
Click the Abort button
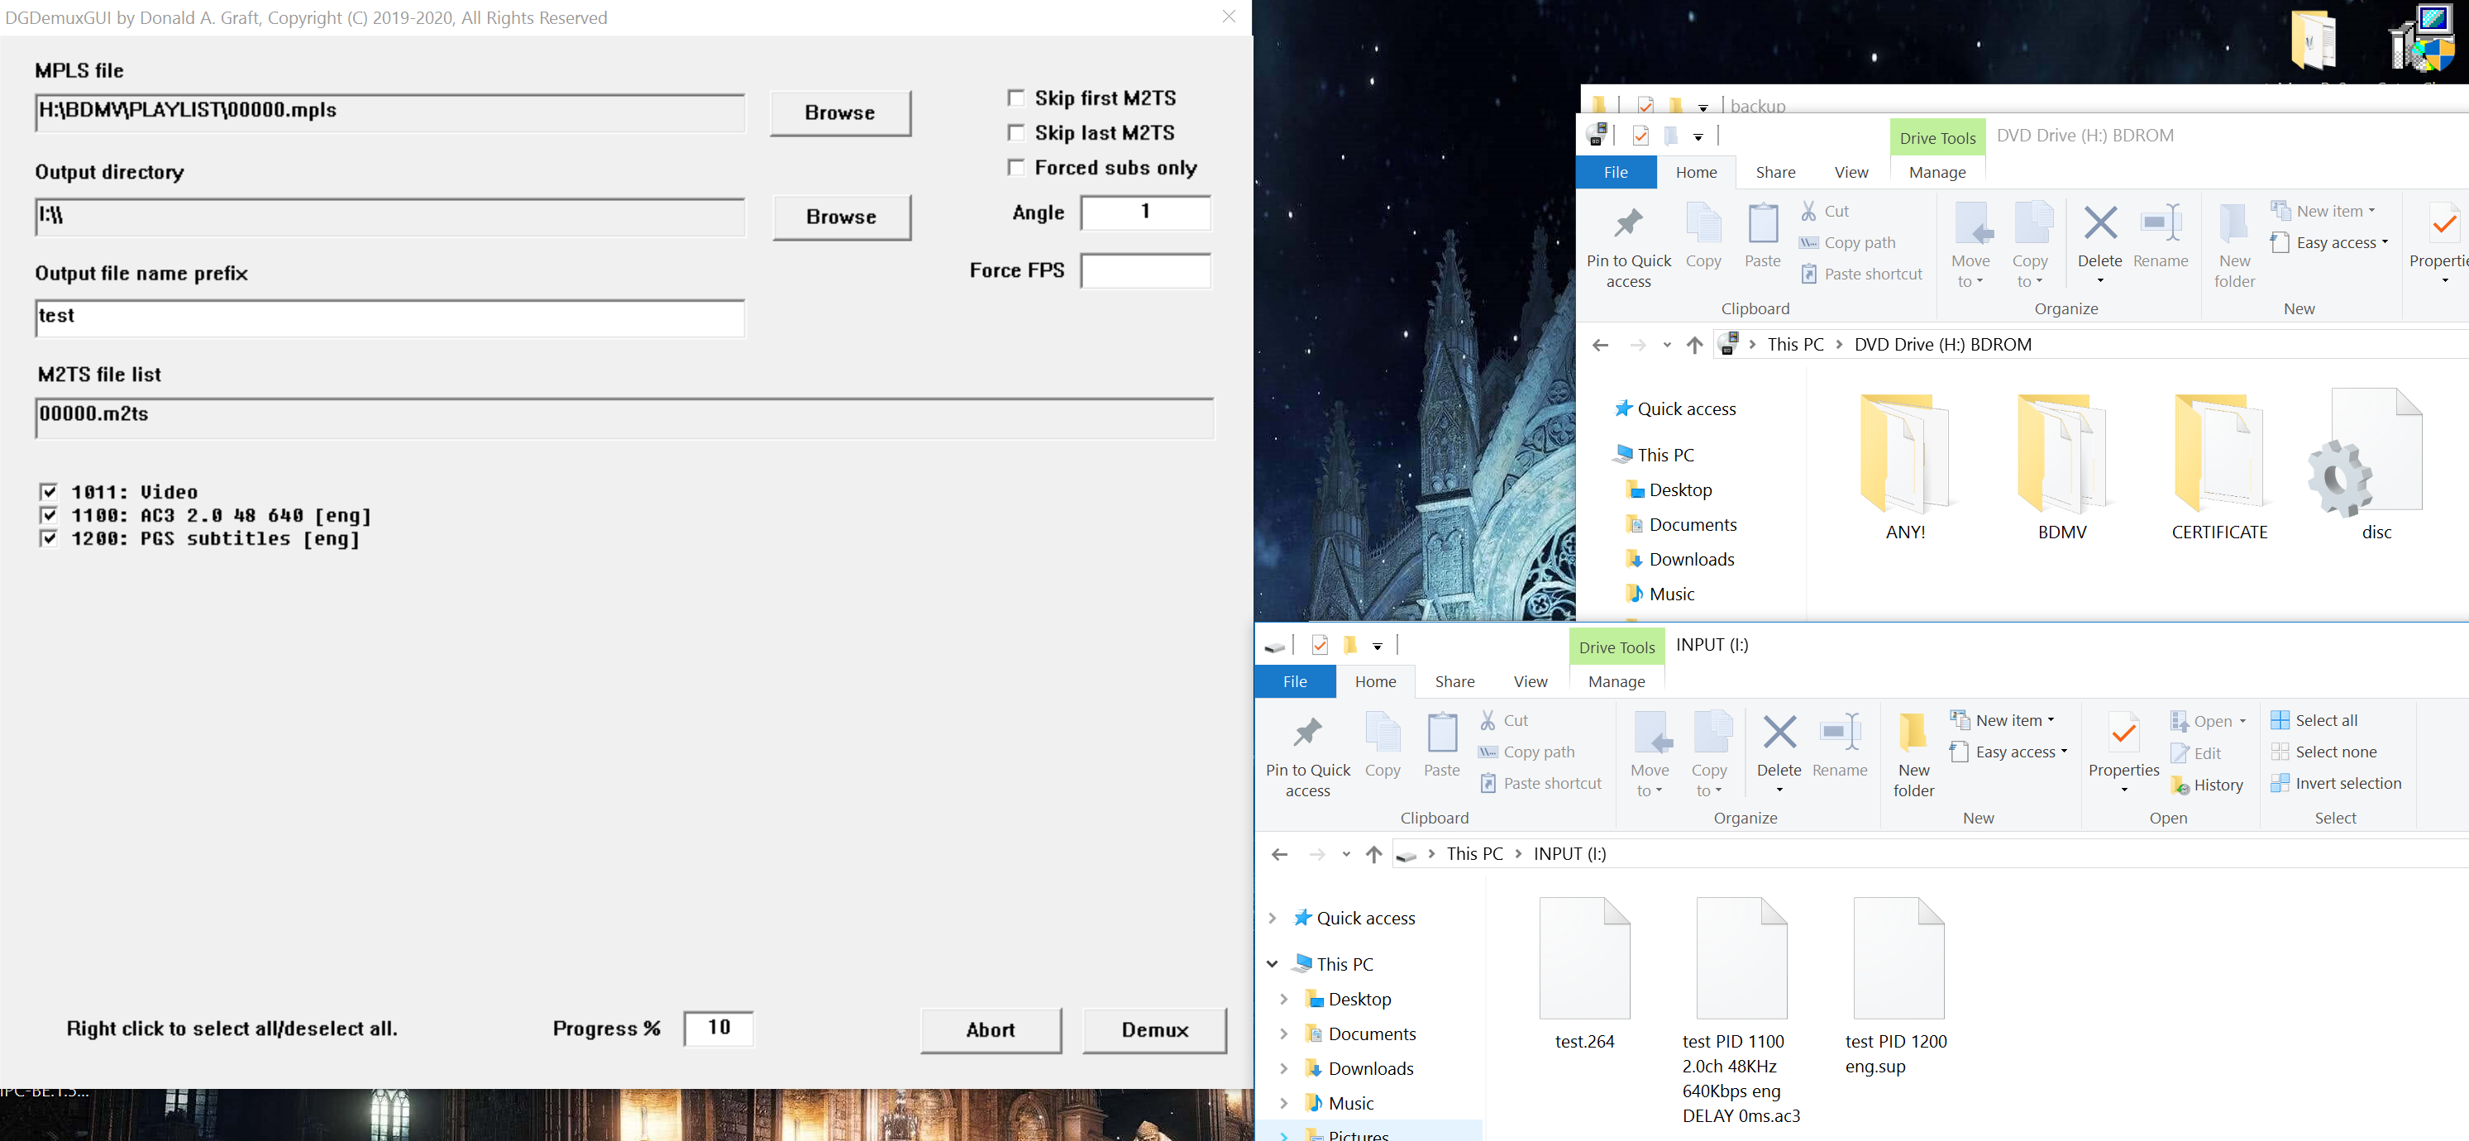(991, 1030)
